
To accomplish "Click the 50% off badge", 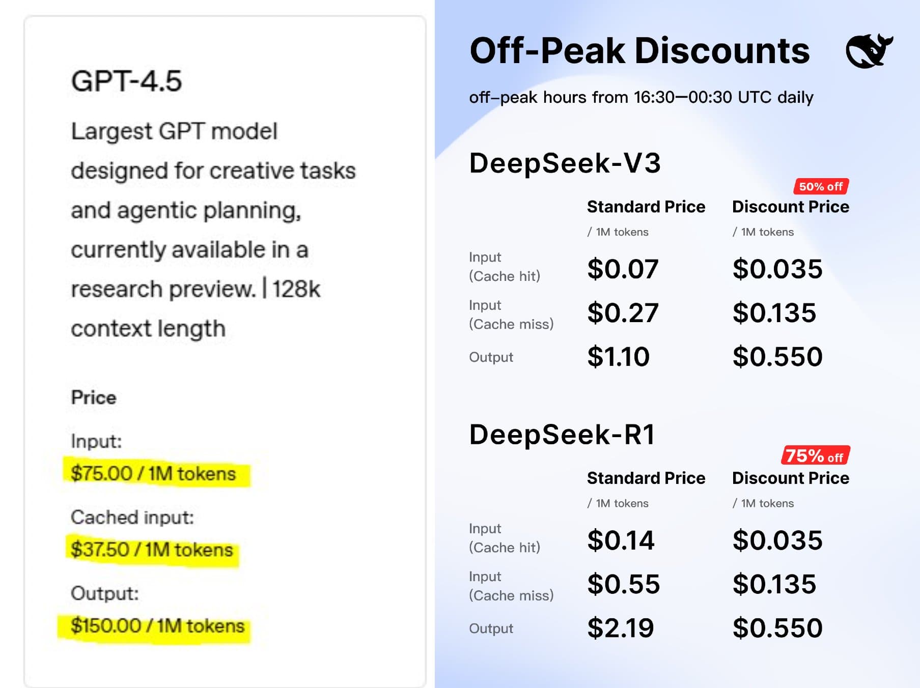I will [x=821, y=186].
